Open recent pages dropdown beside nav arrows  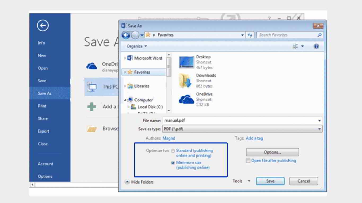click(x=142, y=35)
